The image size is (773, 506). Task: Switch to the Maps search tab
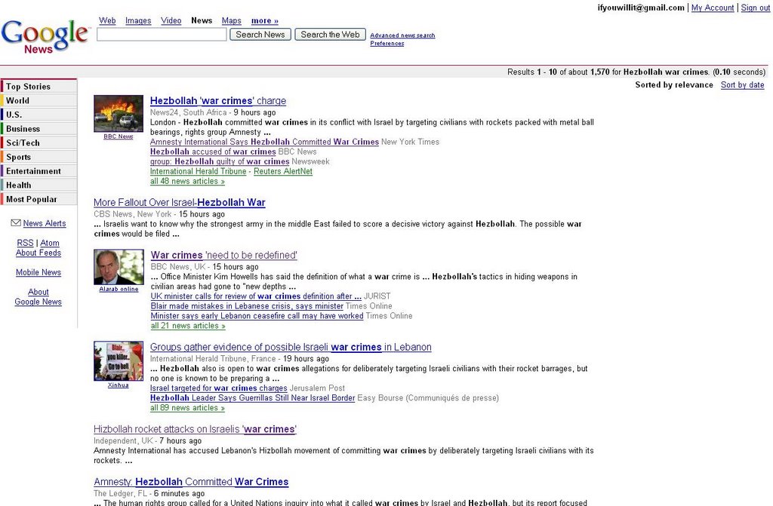(231, 20)
